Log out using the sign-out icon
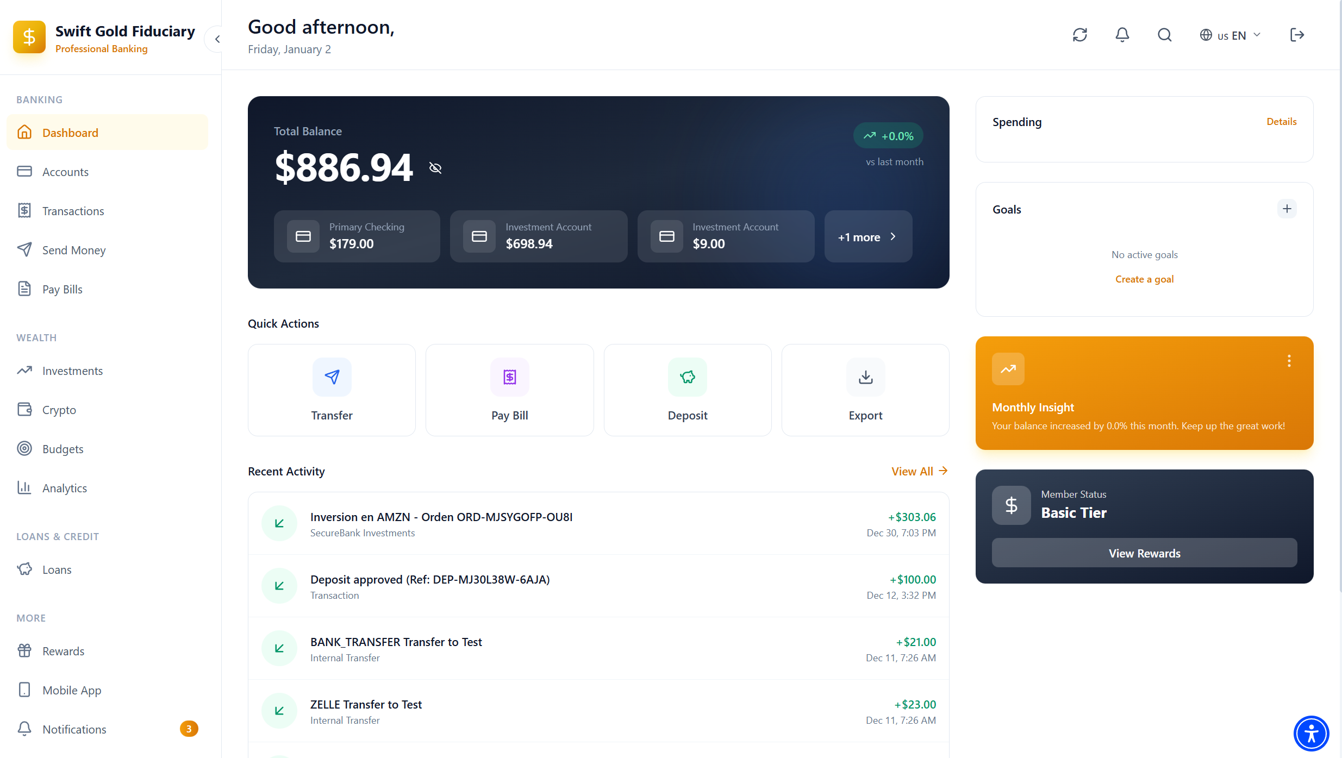The image size is (1342, 758). pyautogui.click(x=1297, y=34)
